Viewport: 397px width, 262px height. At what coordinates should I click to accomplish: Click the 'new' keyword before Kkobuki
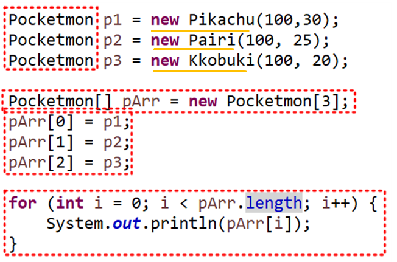coord(165,61)
